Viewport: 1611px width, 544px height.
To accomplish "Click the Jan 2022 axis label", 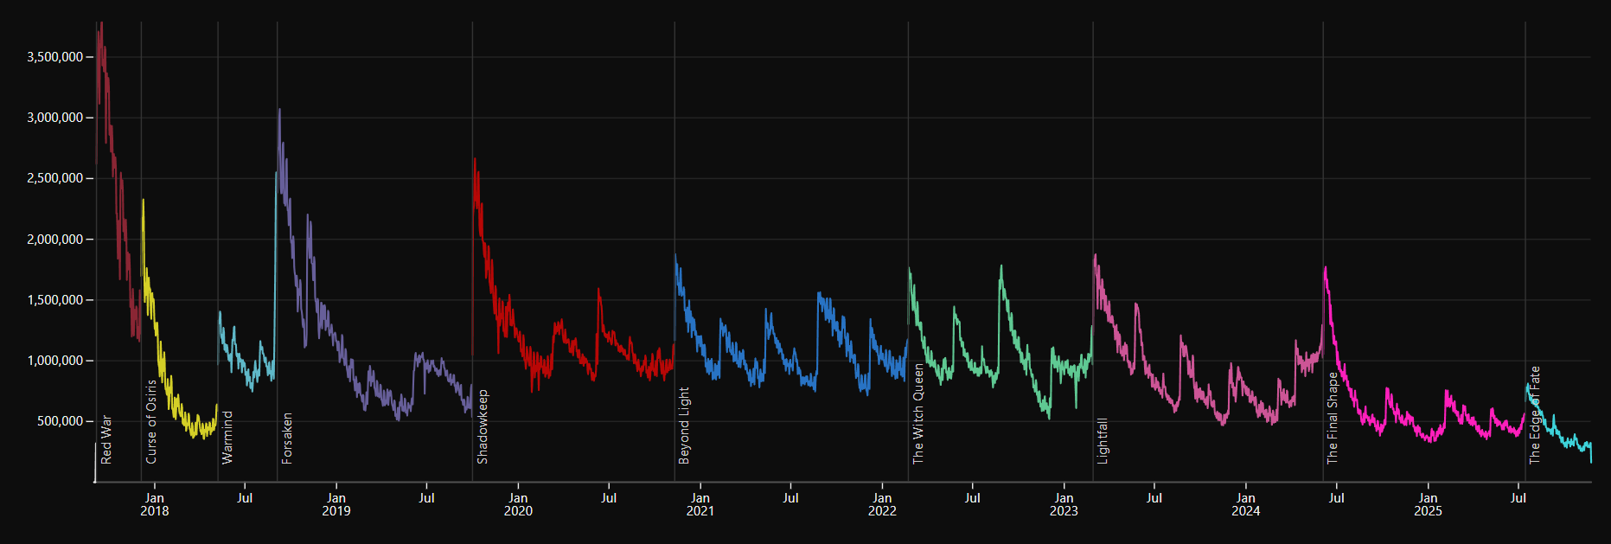I will [882, 504].
